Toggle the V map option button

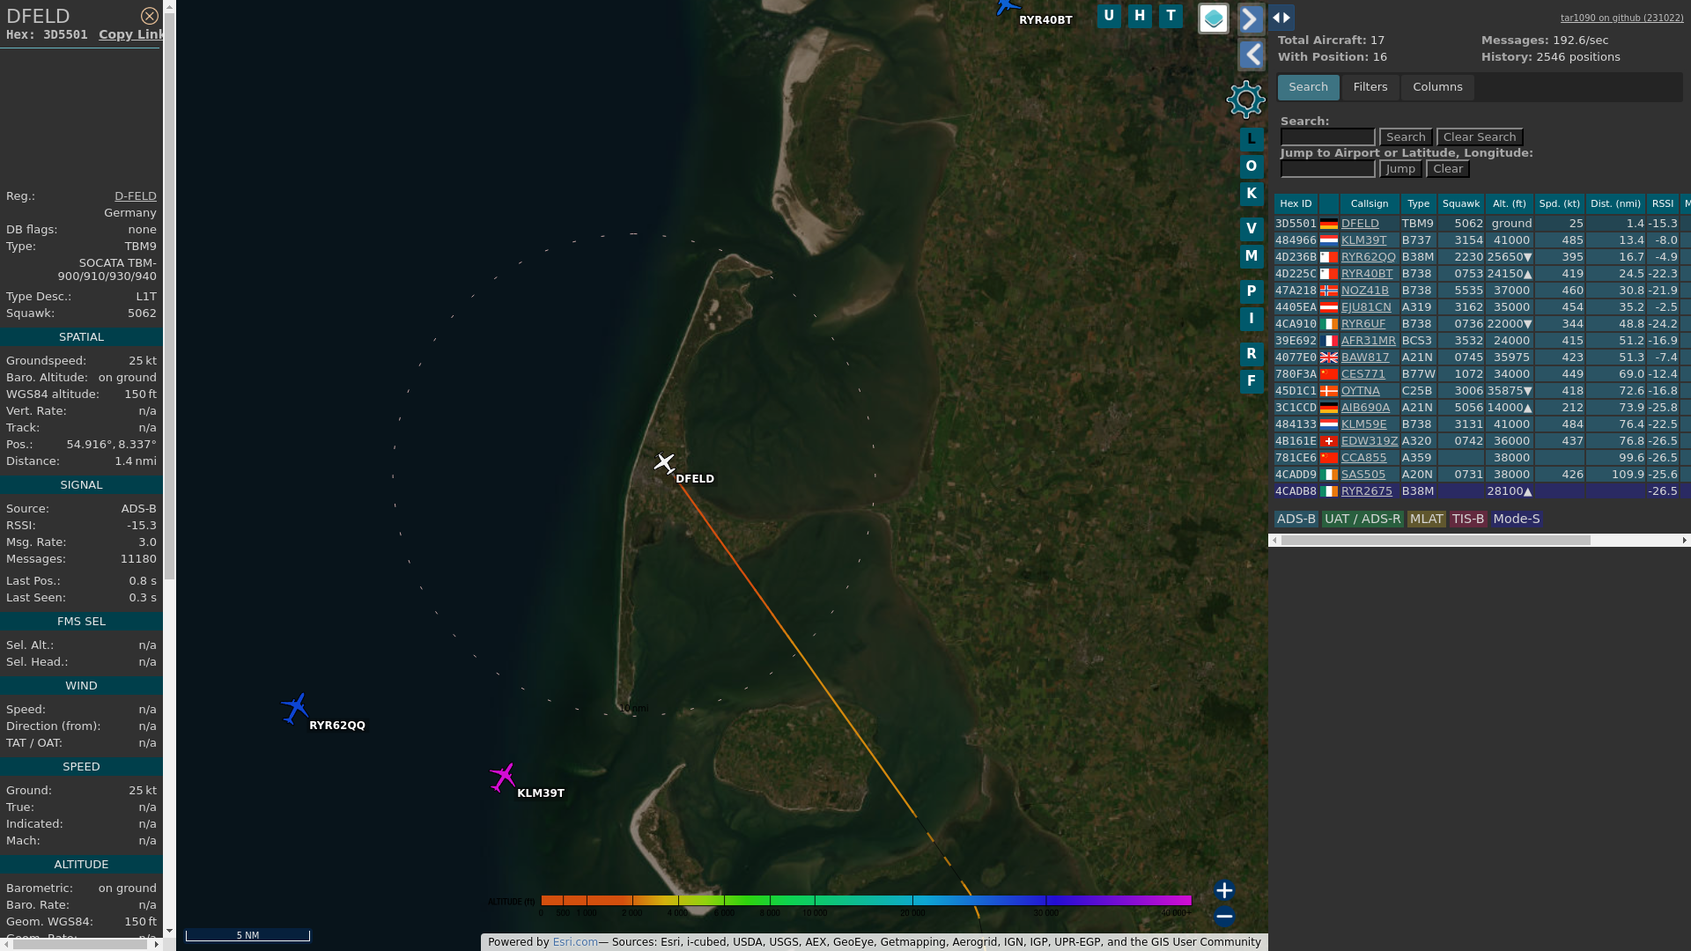pos(1252,229)
